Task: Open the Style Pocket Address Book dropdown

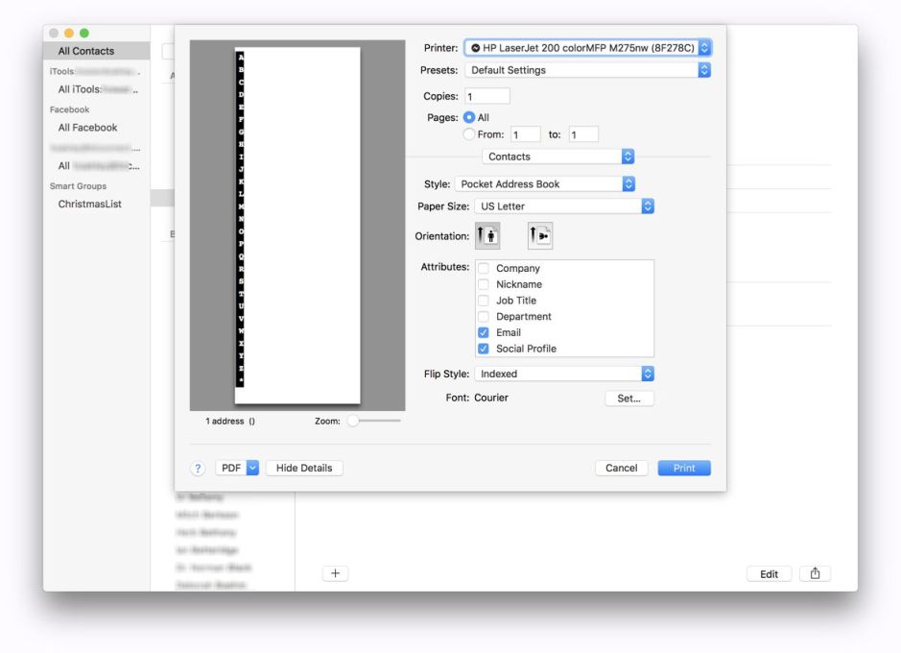Action: point(545,183)
